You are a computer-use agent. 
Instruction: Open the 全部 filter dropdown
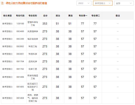pos(124,3)
